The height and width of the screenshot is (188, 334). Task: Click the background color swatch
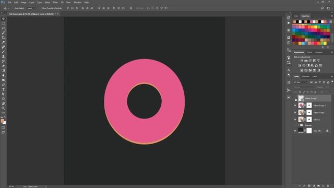coord(5,123)
